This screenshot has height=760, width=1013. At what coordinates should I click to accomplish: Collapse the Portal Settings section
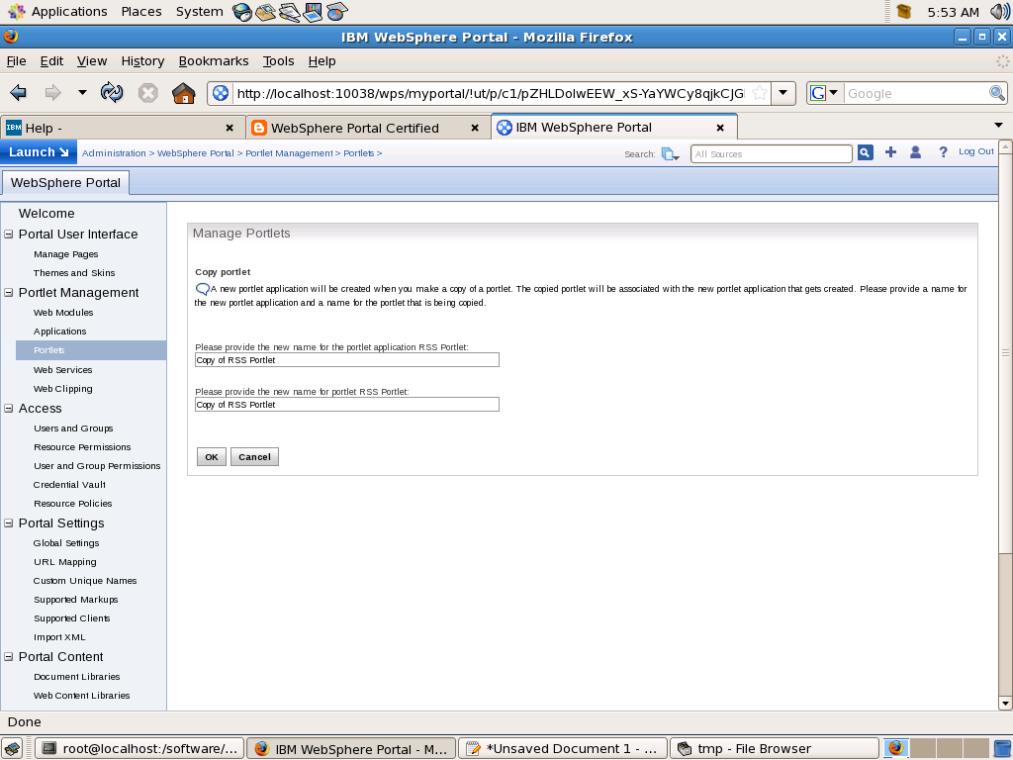coord(9,522)
